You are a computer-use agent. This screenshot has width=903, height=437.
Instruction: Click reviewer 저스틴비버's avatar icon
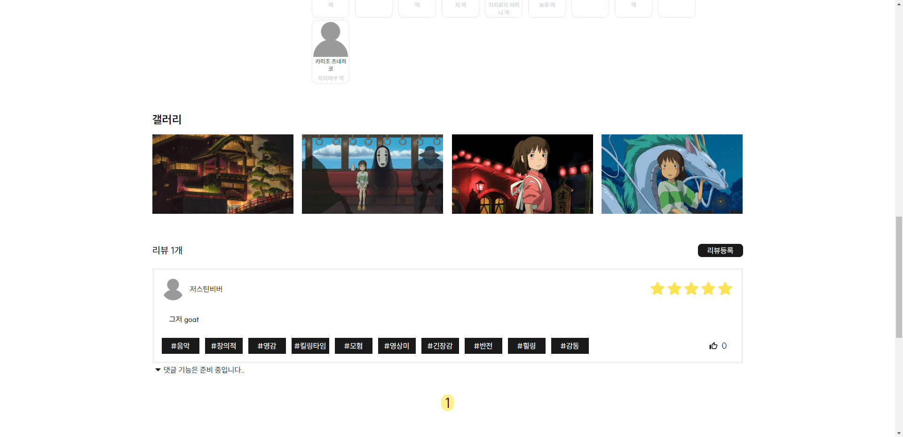click(173, 289)
